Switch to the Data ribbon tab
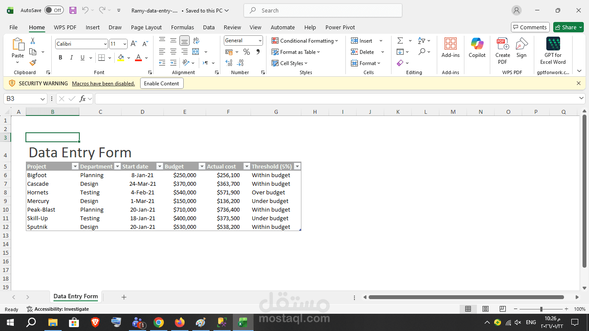 [209, 27]
